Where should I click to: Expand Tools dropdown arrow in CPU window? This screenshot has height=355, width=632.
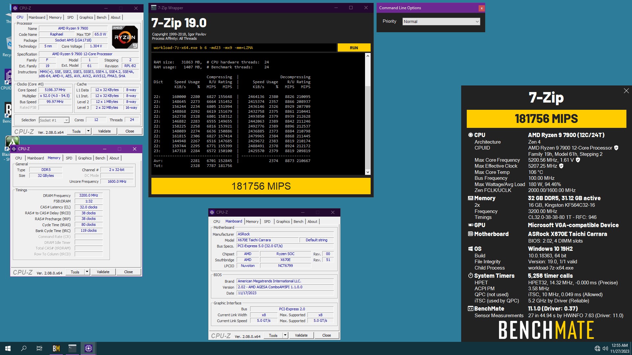(88, 131)
